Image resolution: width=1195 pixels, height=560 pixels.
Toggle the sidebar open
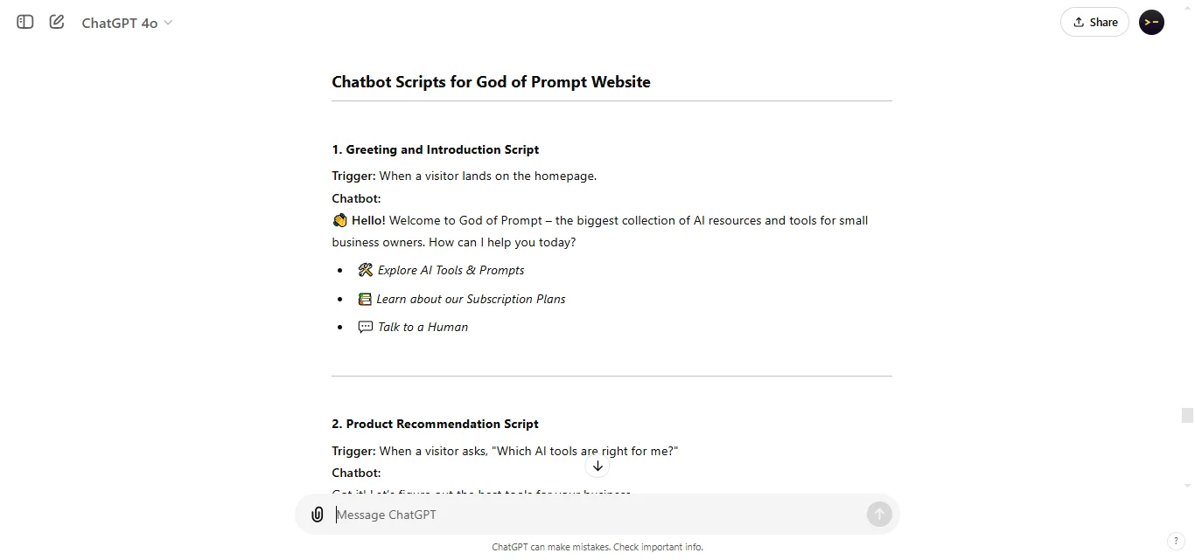[x=24, y=22]
